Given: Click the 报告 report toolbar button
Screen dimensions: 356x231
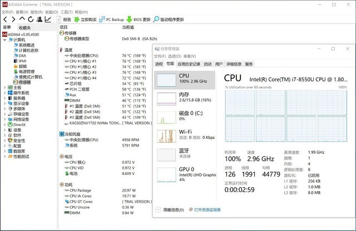Looking at the screenshot, I should 64,20.
